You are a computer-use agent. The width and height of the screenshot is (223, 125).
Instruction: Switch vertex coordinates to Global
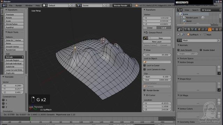click(150, 28)
